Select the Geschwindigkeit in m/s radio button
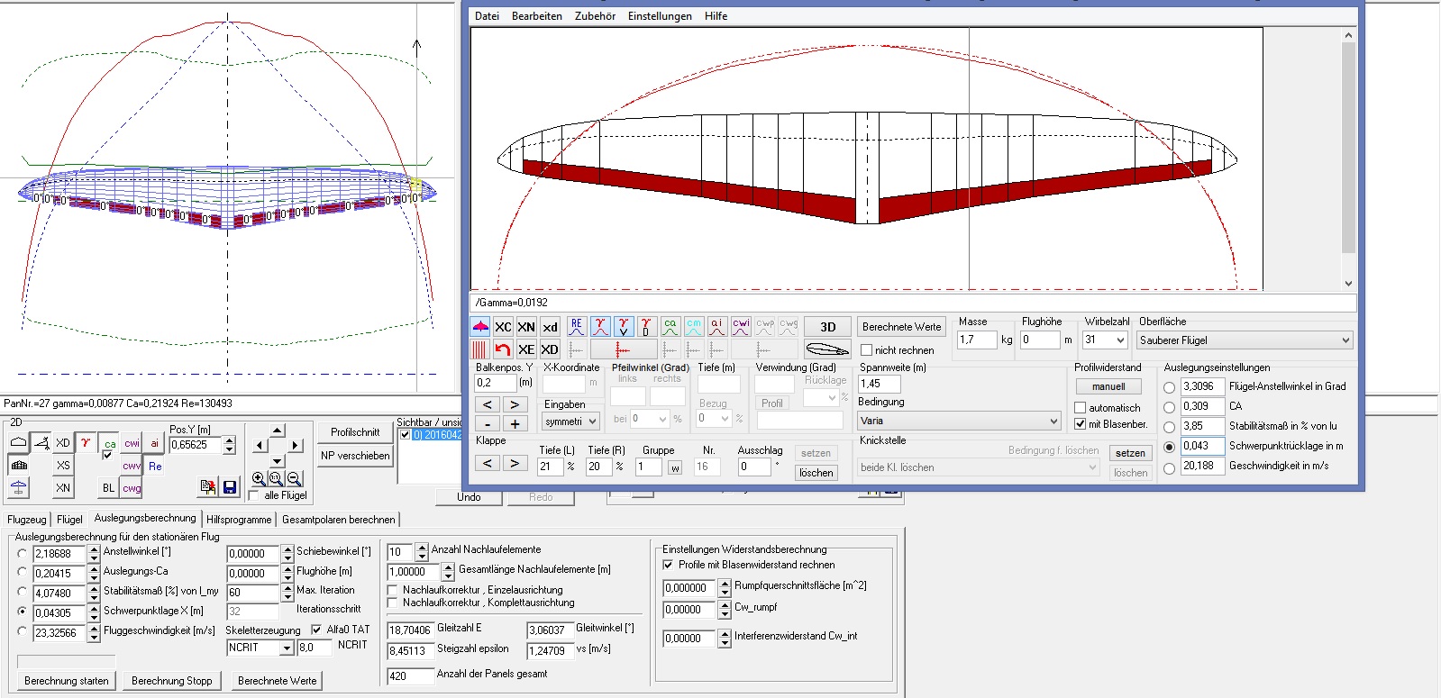 point(1169,467)
